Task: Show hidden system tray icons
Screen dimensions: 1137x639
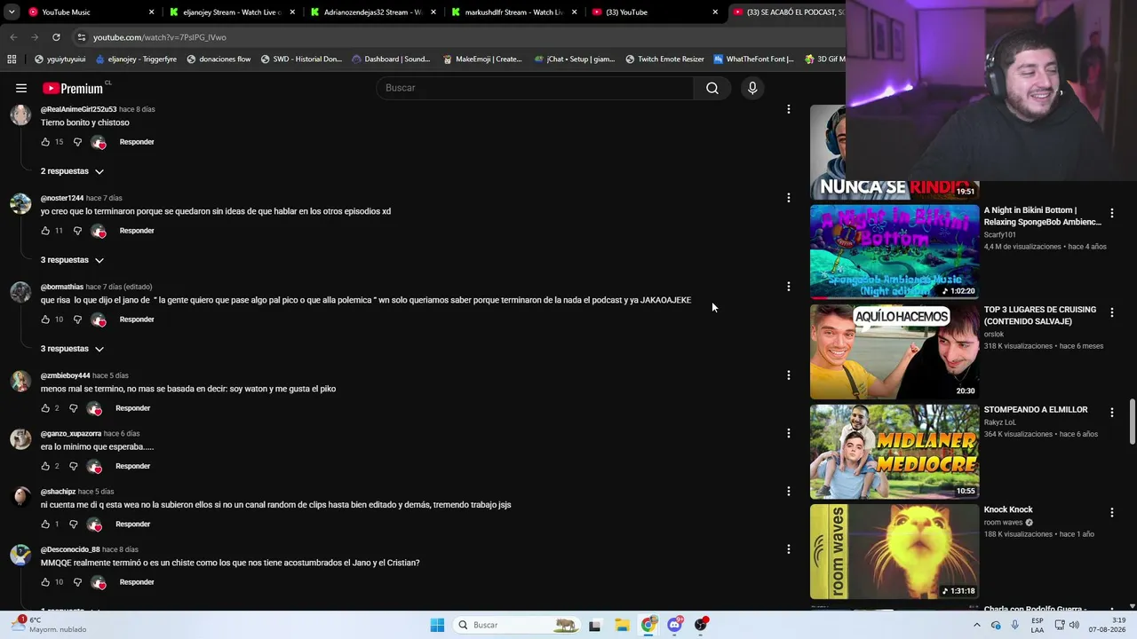Action: point(976,625)
